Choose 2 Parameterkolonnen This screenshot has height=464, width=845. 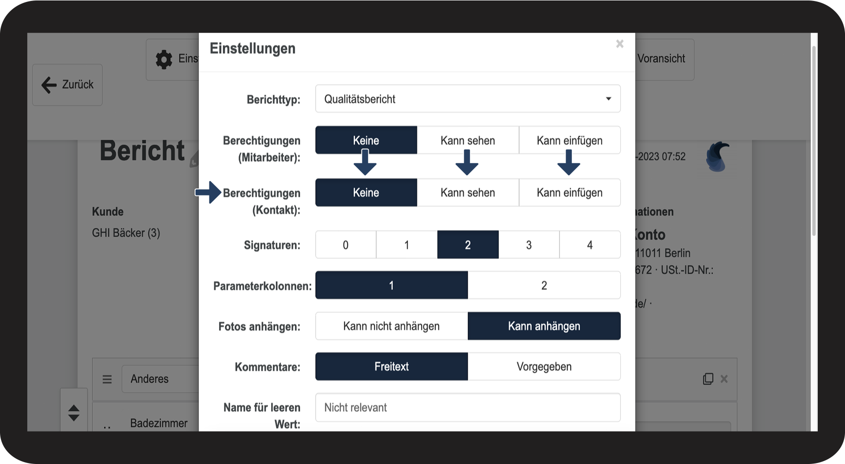coord(544,286)
